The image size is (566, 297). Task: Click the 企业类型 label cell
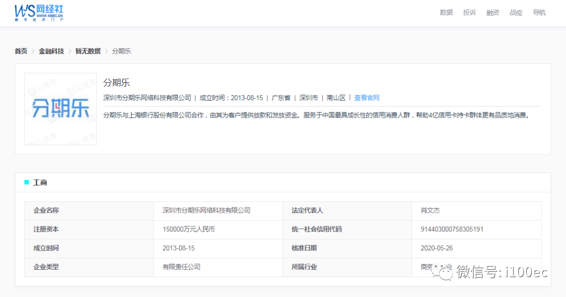89,268
